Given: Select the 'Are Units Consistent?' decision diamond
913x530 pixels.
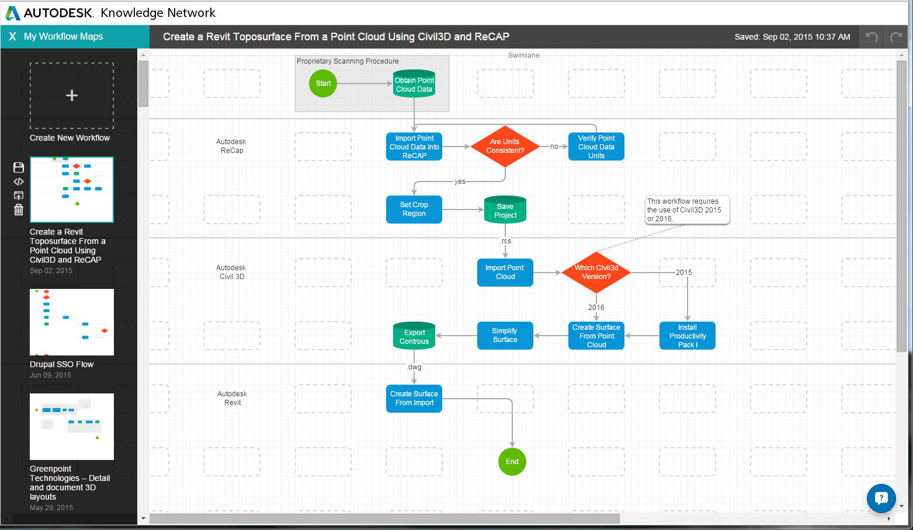Looking at the screenshot, I should pos(505,147).
